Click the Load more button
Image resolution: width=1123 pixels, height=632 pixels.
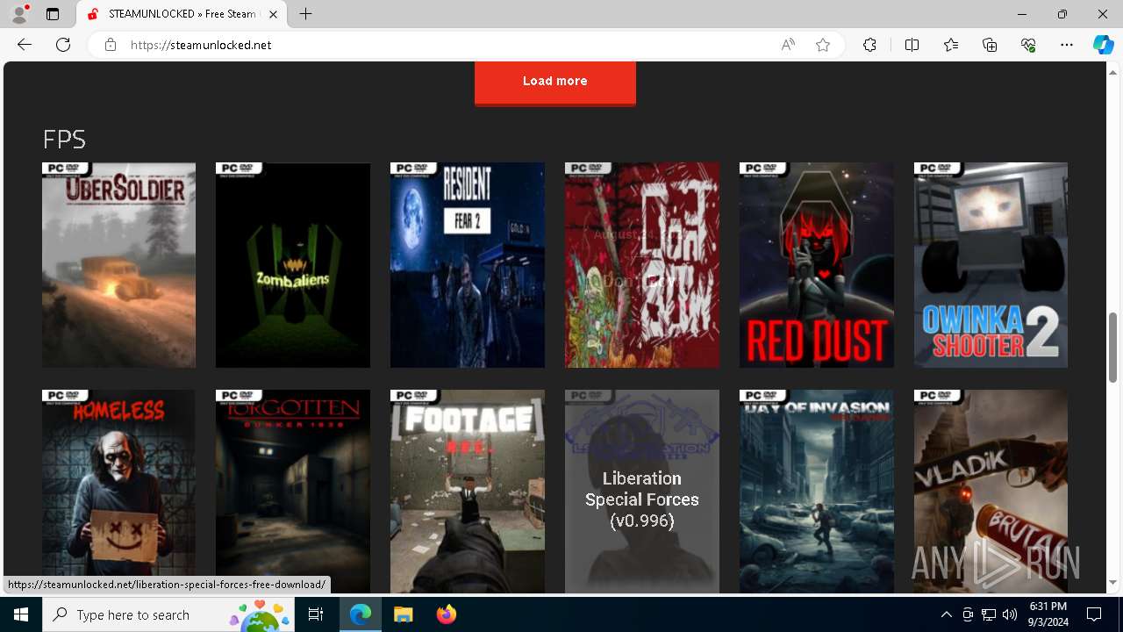click(554, 82)
